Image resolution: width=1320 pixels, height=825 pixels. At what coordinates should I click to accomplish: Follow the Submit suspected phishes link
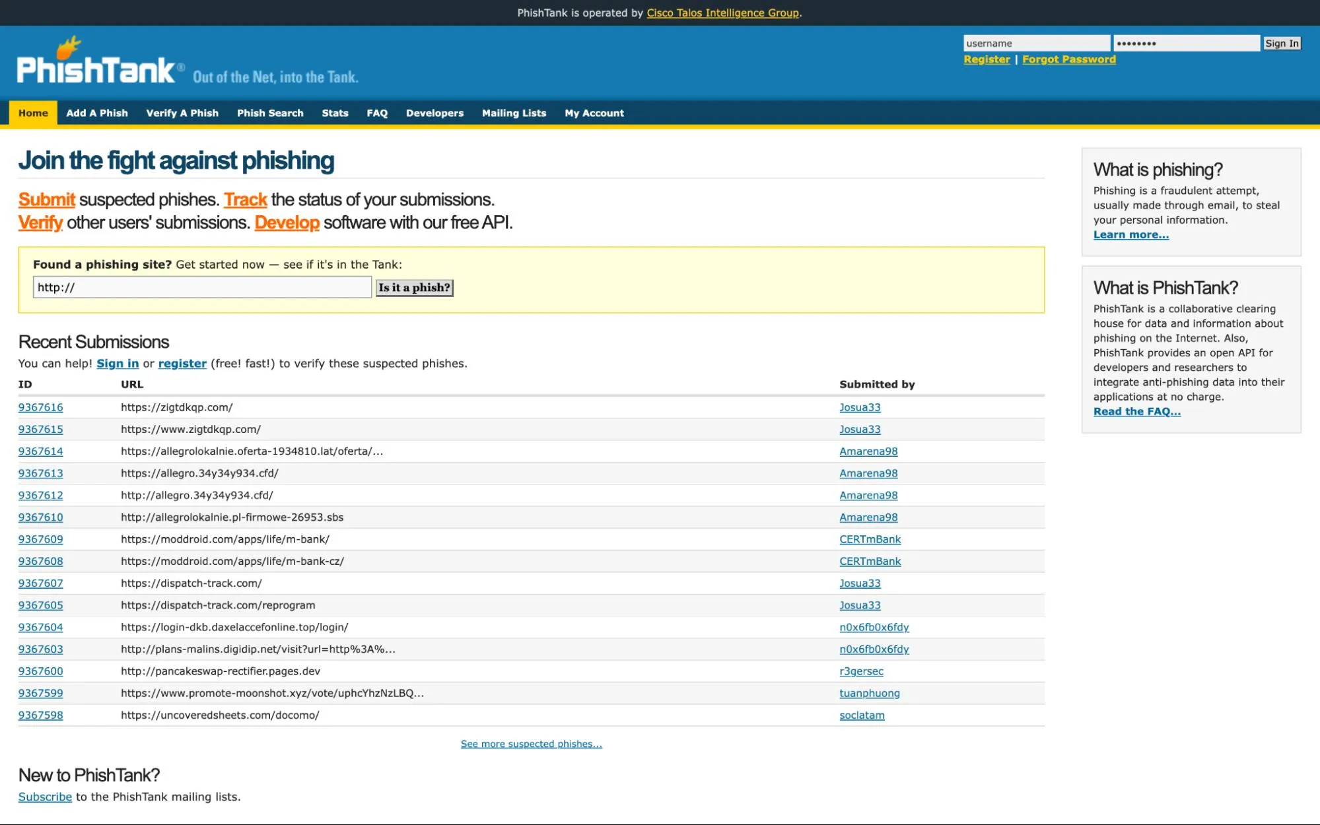pyautogui.click(x=46, y=199)
